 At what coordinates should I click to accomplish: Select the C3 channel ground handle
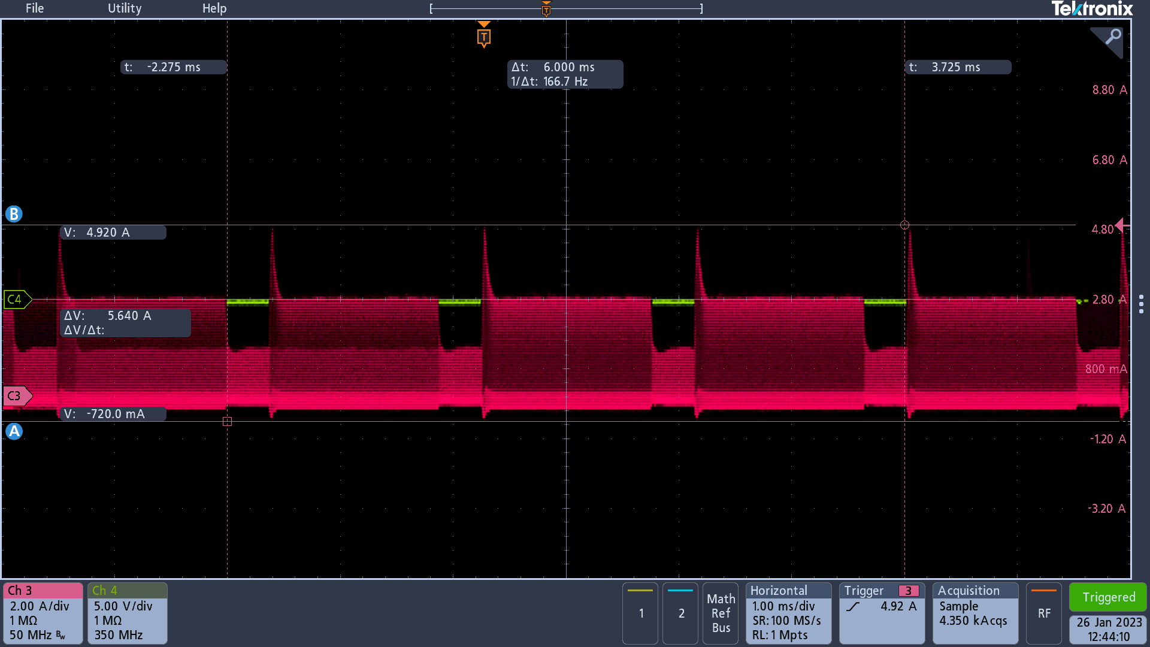17,395
